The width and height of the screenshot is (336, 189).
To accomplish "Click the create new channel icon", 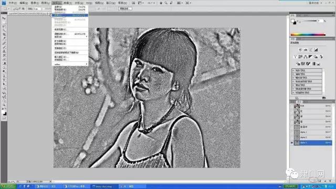I will (325, 181).
